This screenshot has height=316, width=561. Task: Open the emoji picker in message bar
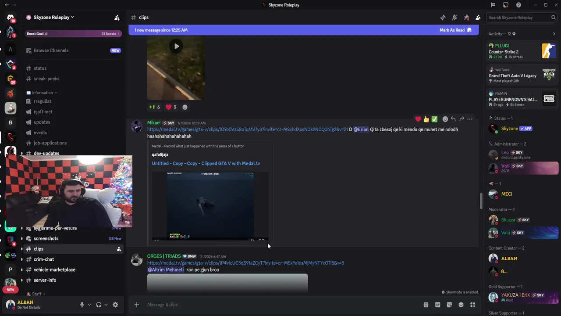pos(461,305)
